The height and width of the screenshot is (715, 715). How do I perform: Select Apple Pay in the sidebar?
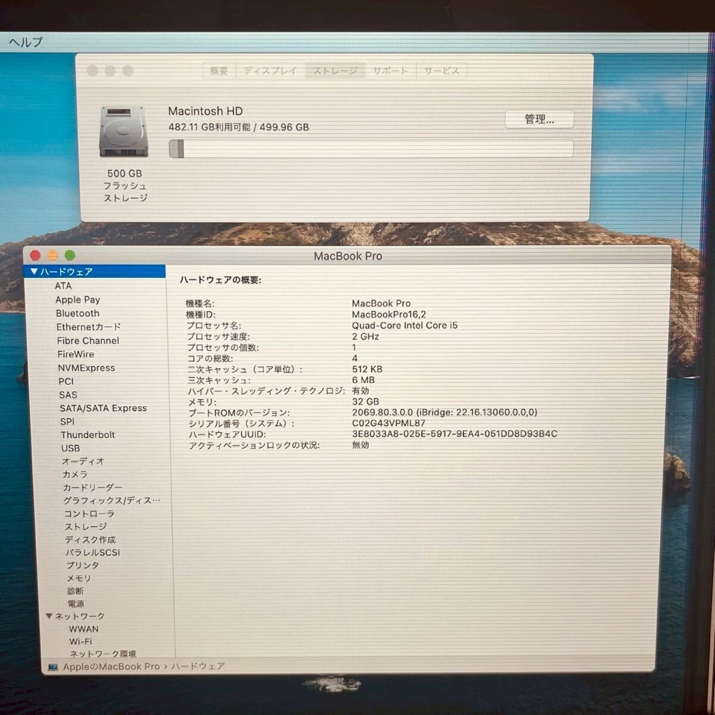77,300
